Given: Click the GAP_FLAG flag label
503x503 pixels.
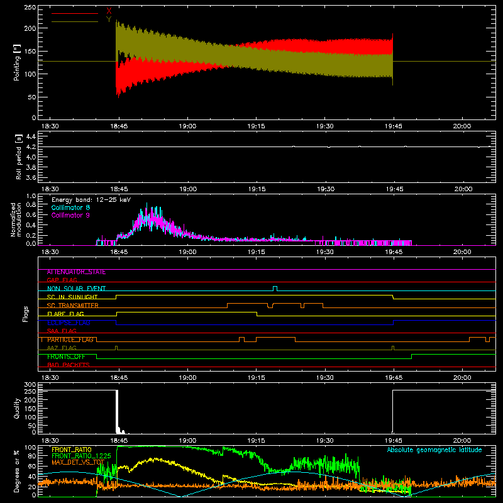Looking at the screenshot, I should 62,280.
